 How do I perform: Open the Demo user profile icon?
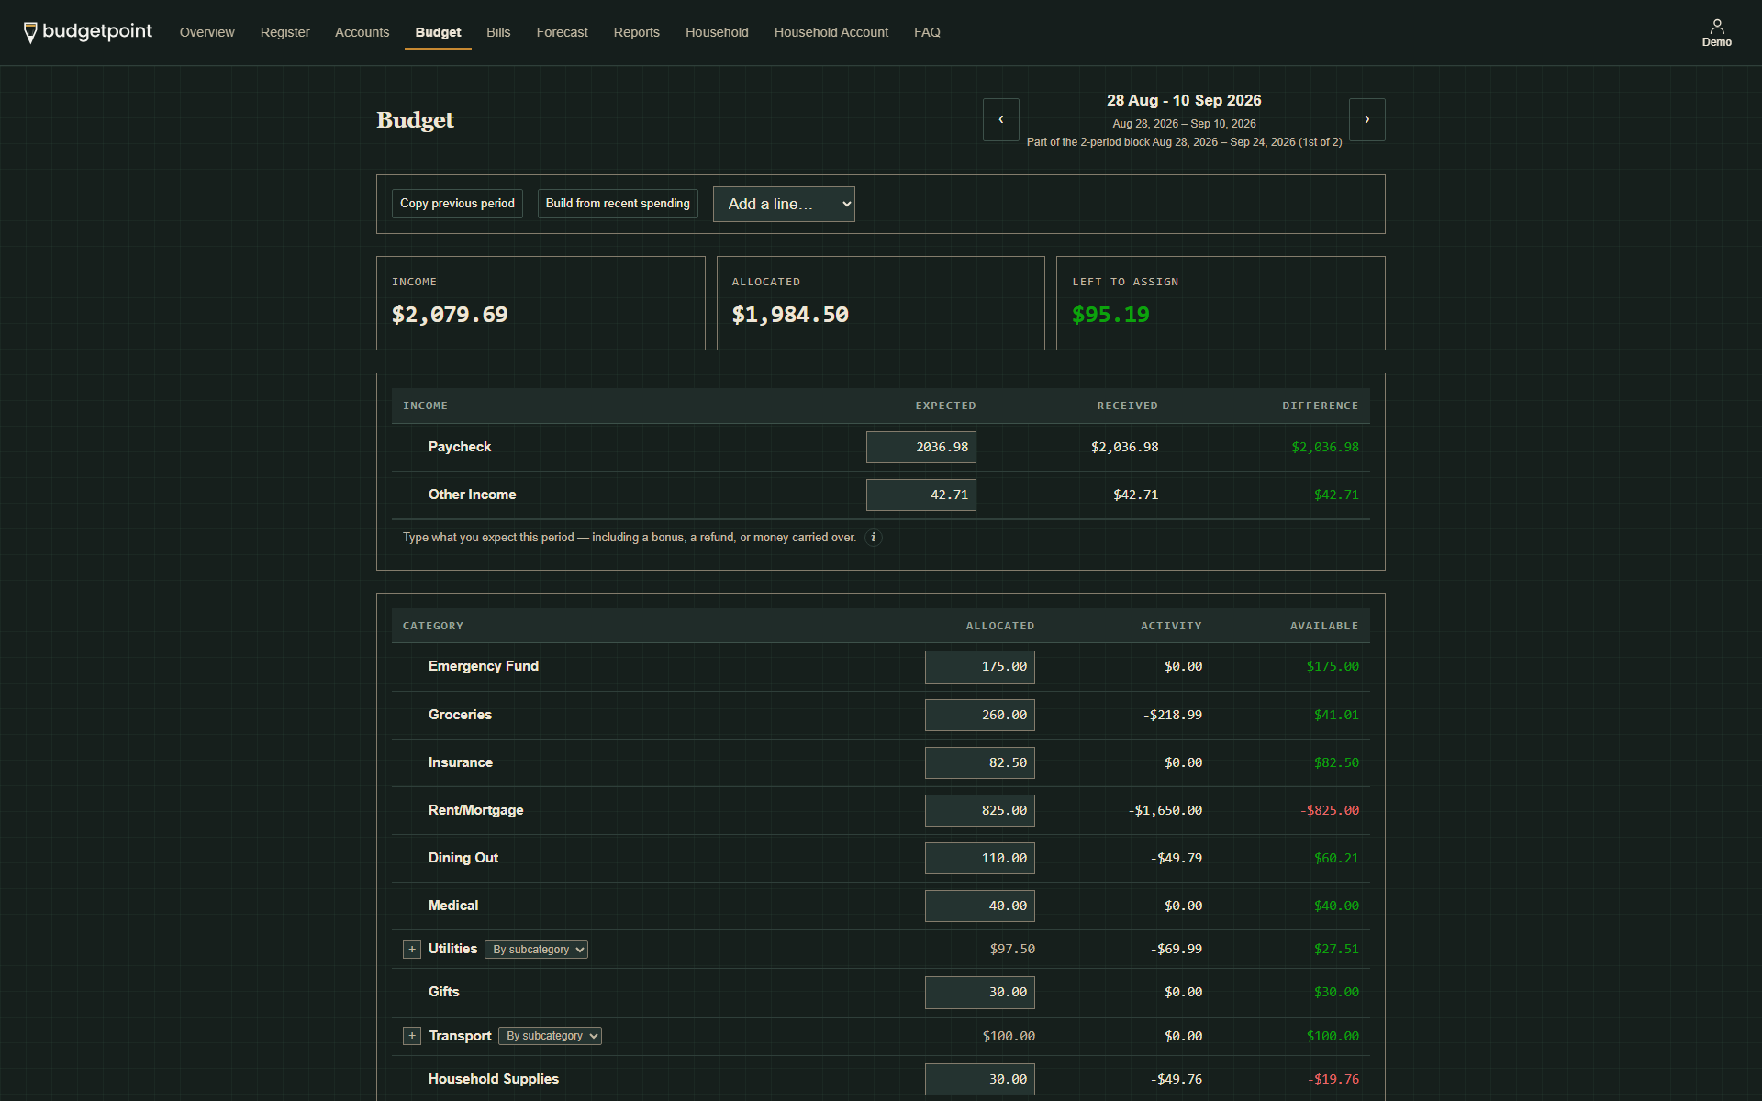pyautogui.click(x=1716, y=32)
